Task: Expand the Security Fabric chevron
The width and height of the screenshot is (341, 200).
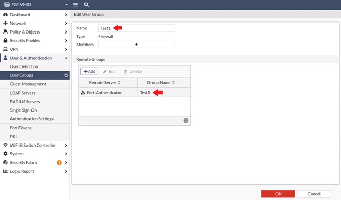Action: pyautogui.click(x=66, y=162)
